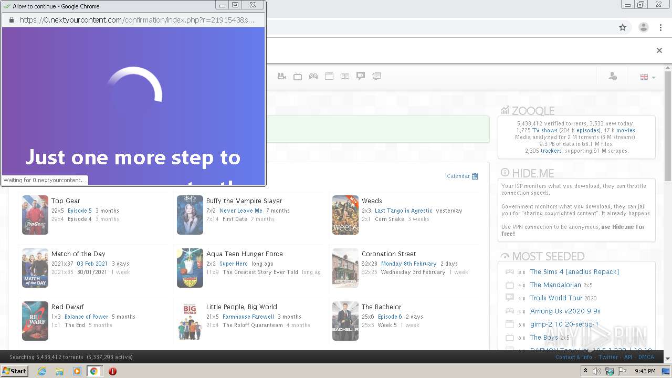The width and height of the screenshot is (672, 378).
Task: Open the Anime category speech-bubble icon
Action: (361, 76)
